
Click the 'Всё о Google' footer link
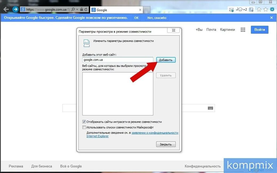tap(71, 166)
